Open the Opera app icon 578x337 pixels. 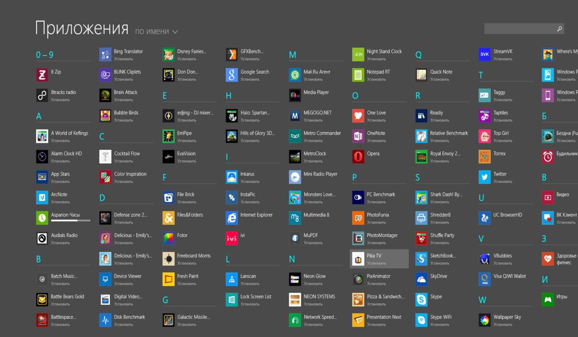[358, 157]
